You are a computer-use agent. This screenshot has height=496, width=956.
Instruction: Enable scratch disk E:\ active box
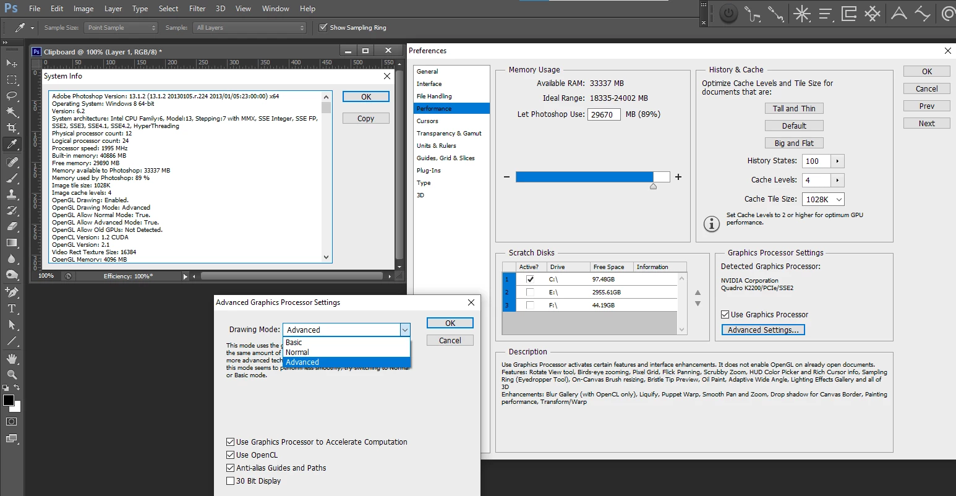530,292
